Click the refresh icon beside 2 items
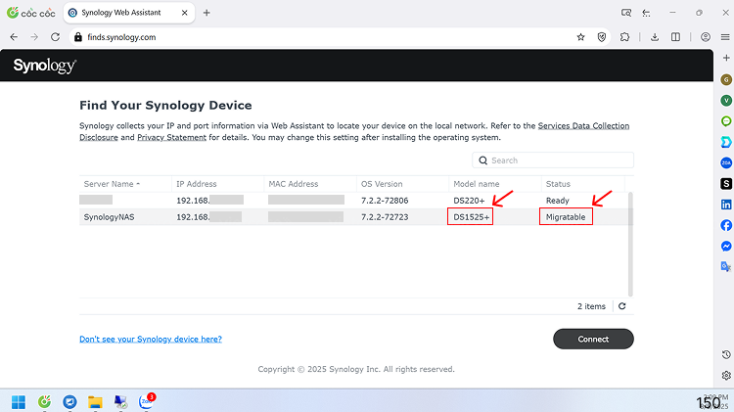734x412 pixels. [x=622, y=306]
